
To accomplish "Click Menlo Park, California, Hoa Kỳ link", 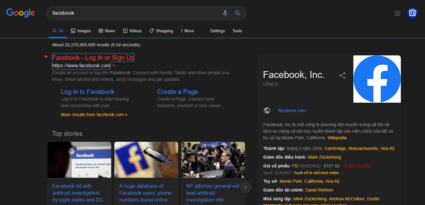I will pyautogui.click(x=309, y=181).
